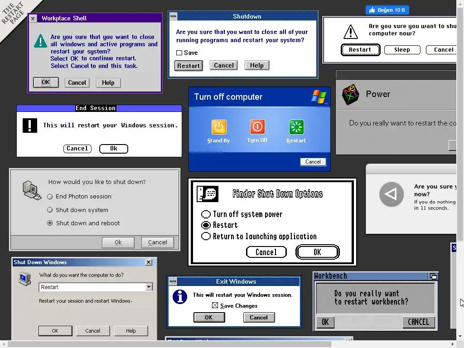Click the Sleep button
The image size is (464, 348).
402,50
